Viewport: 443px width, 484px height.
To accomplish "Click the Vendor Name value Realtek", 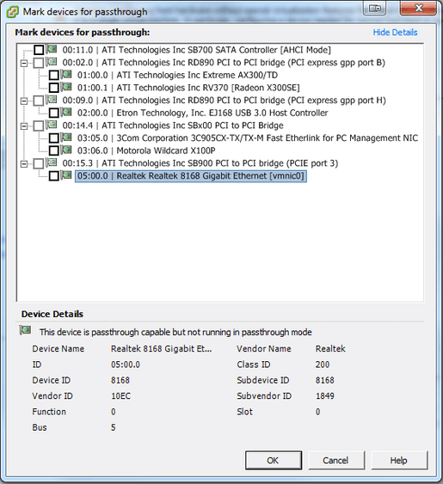I will tap(330, 349).
